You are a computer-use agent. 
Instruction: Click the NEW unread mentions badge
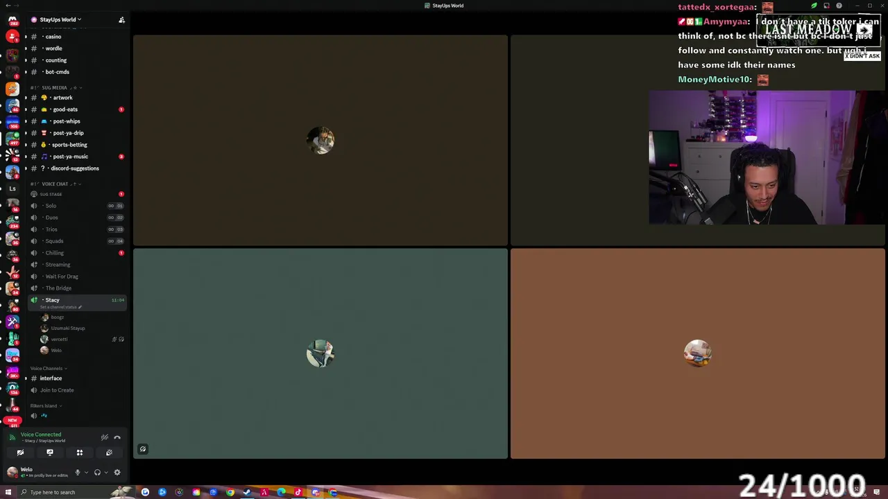[x=12, y=421]
